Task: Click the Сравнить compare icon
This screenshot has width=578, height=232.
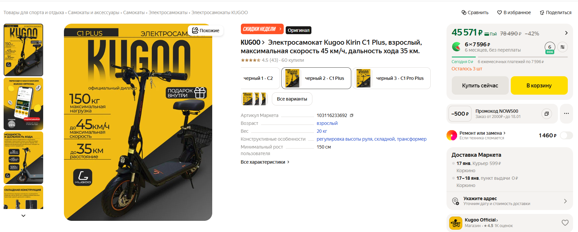Action: coord(464,12)
